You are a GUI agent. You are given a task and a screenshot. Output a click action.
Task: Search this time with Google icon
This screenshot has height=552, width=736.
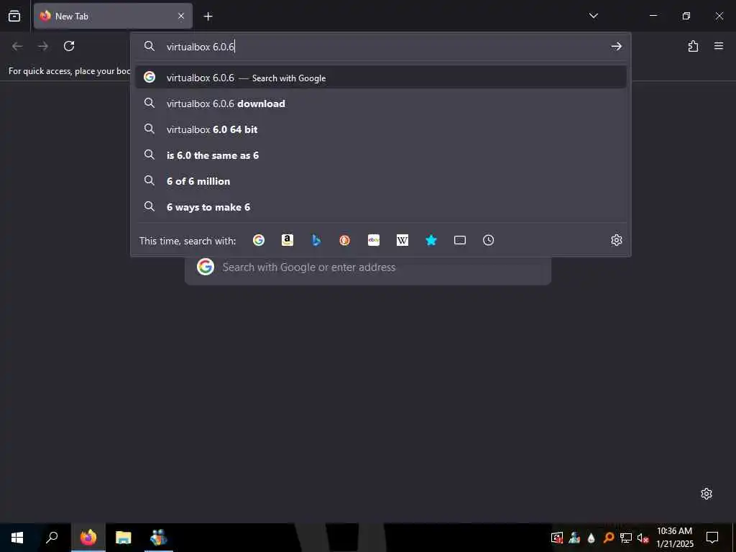259,240
